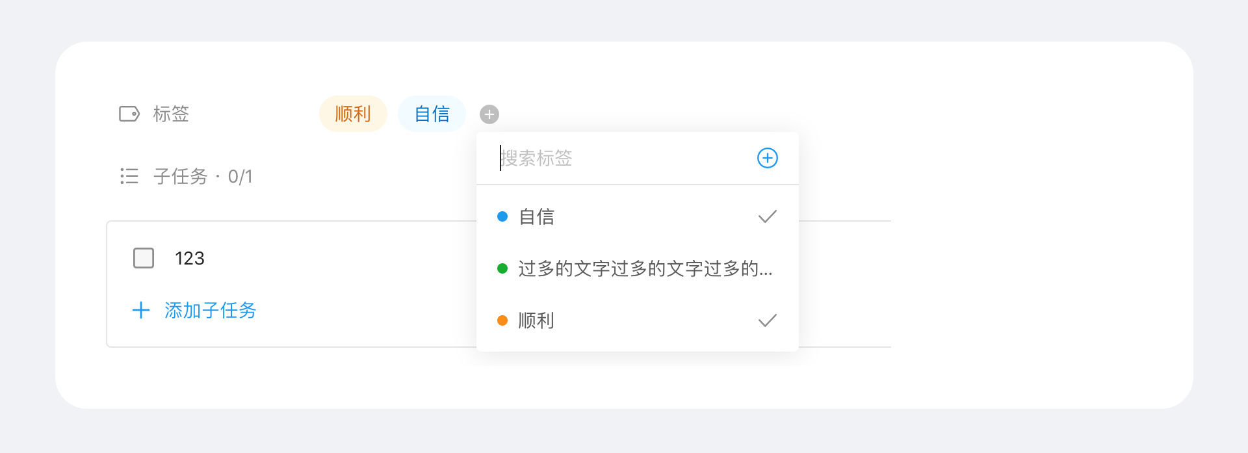The image size is (1248, 453).
Task: Click the 添加子任务 link
Action: (x=210, y=310)
